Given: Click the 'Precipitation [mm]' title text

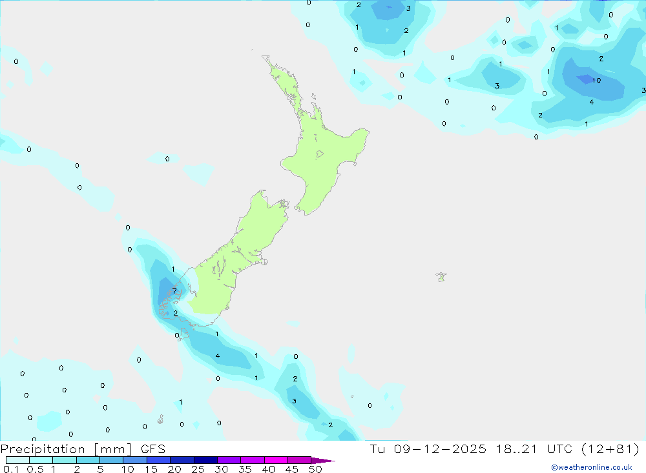Looking at the screenshot, I should point(67,449).
